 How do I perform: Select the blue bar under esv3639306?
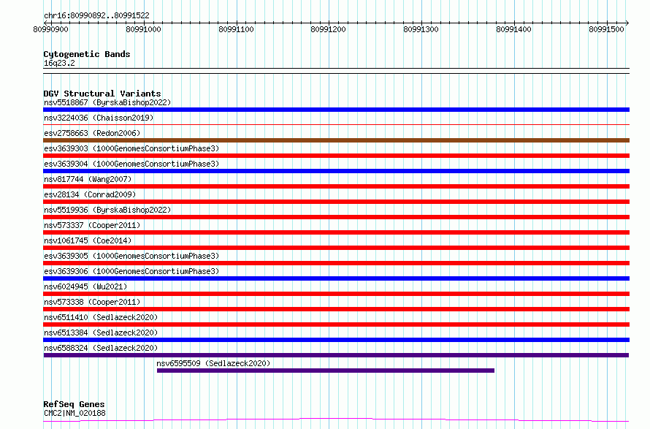336,278
